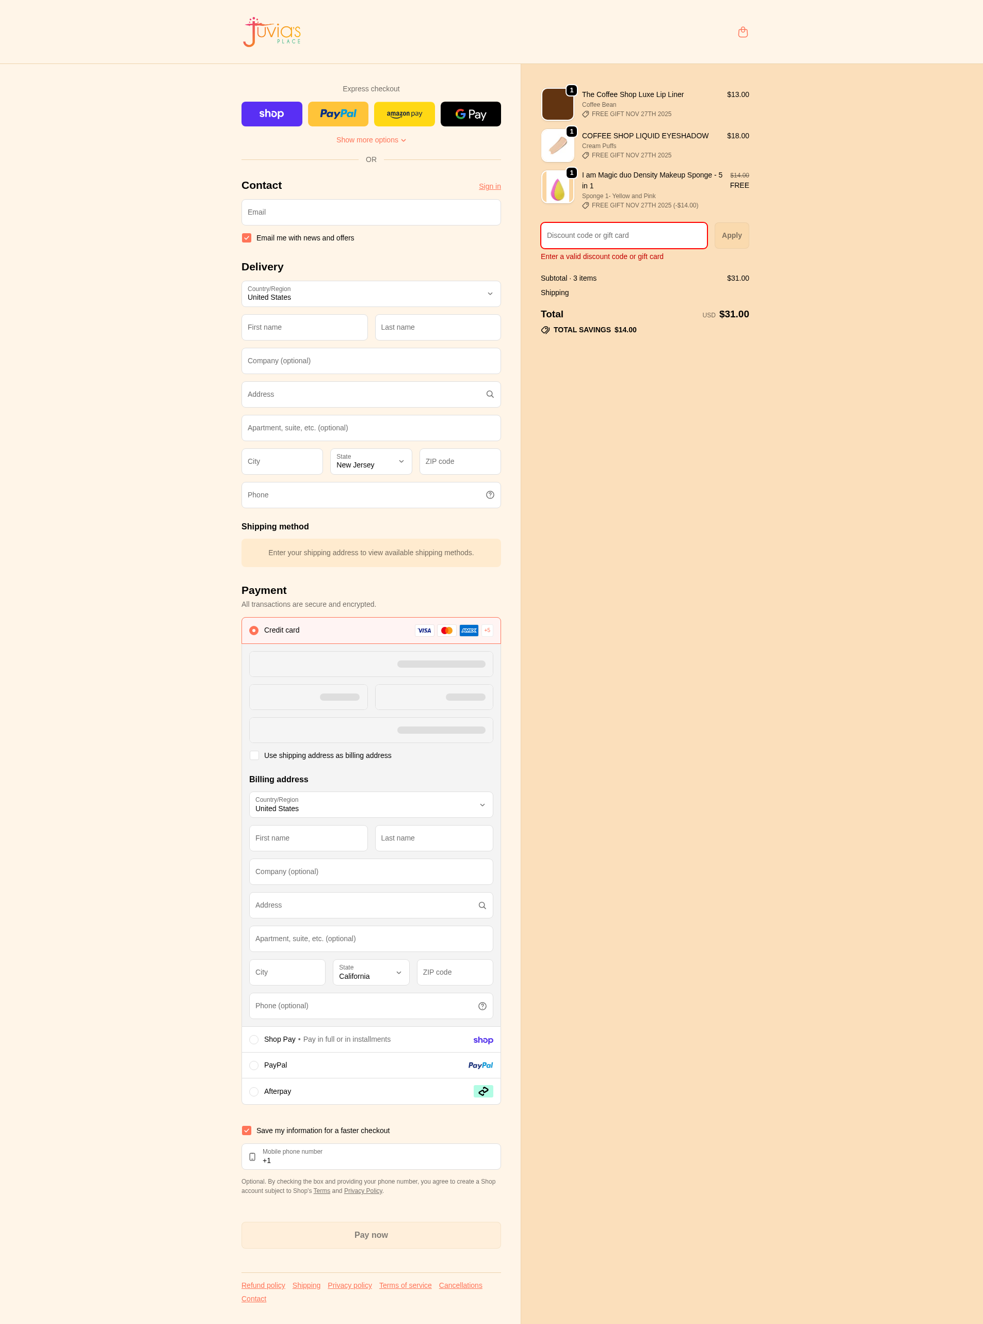The height and width of the screenshot is (1324, 983).
Task: Select the Afterpay payment option
Action: point(254,1091)
